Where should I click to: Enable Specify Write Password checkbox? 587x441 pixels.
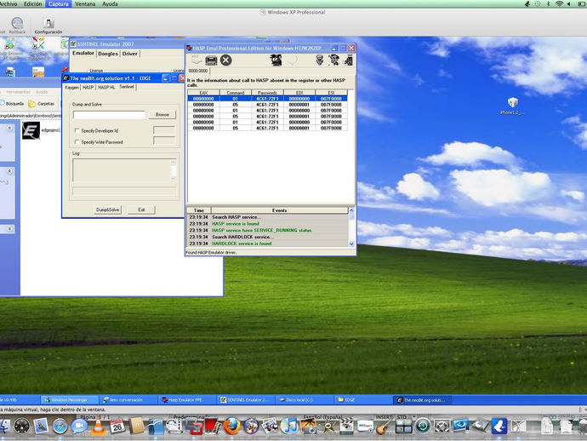point(77,142)
